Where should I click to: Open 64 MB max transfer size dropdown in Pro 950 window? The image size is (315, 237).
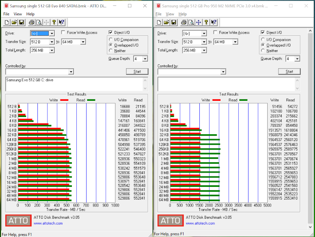[x=235, y=42]
